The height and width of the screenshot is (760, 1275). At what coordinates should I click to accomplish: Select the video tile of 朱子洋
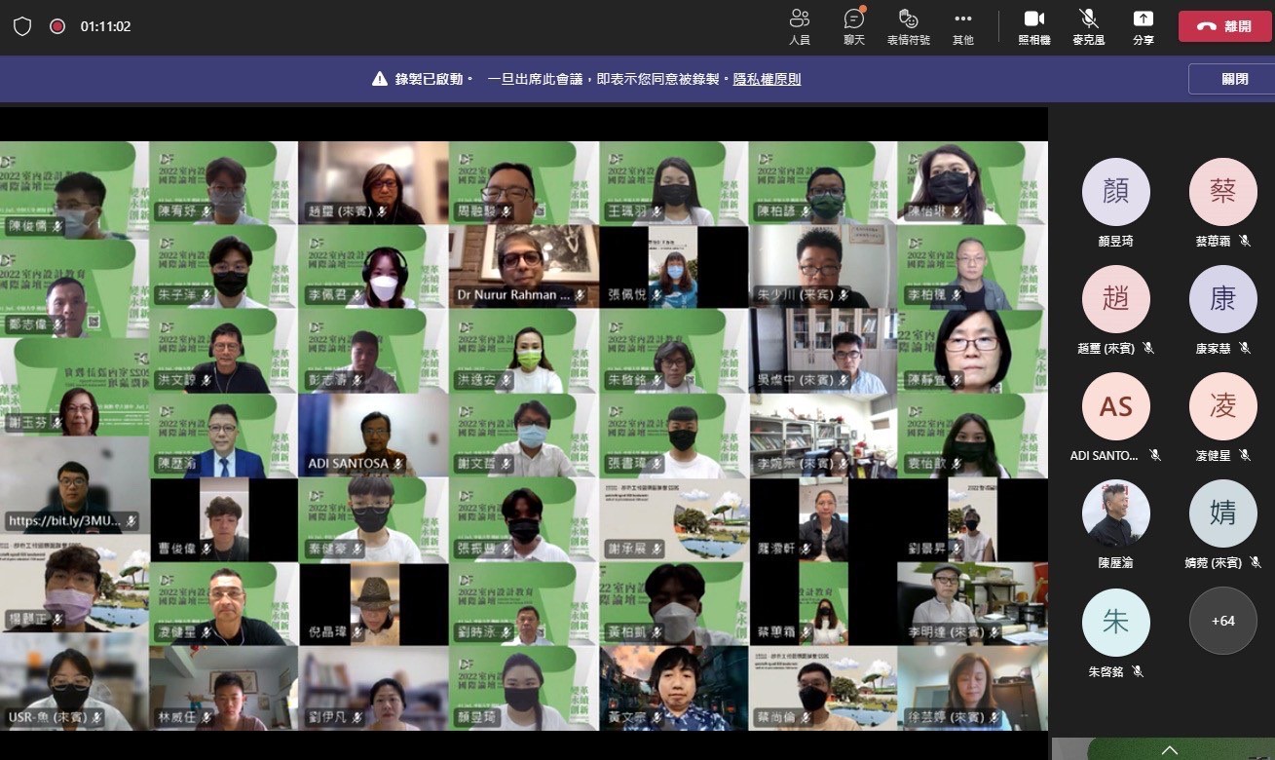[x=224, y=267]
